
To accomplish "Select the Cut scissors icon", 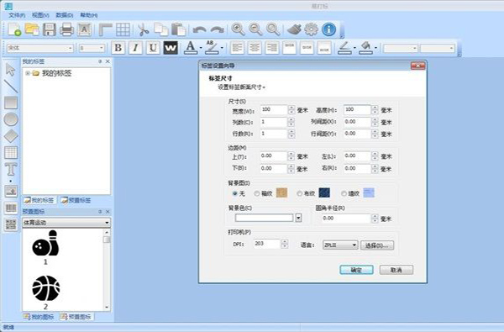I will 143,29.
